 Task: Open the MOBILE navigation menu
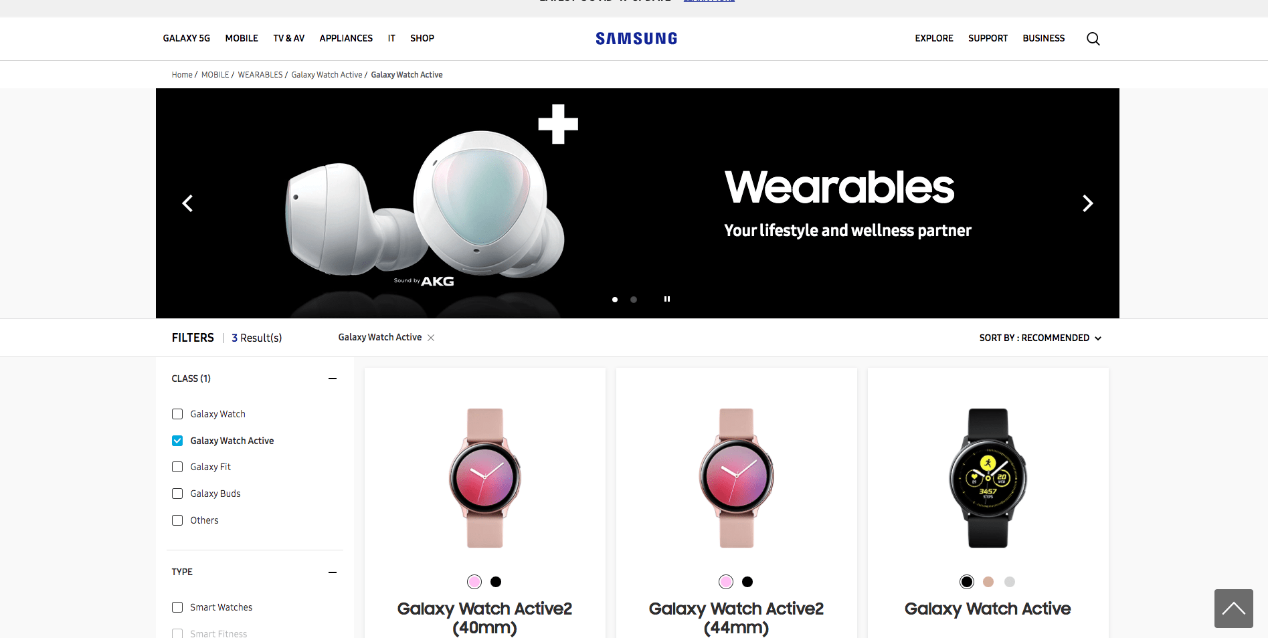click(x=242, y=38)
